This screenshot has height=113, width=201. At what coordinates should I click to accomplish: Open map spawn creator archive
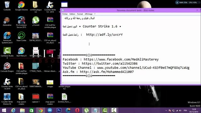[50, 99]
